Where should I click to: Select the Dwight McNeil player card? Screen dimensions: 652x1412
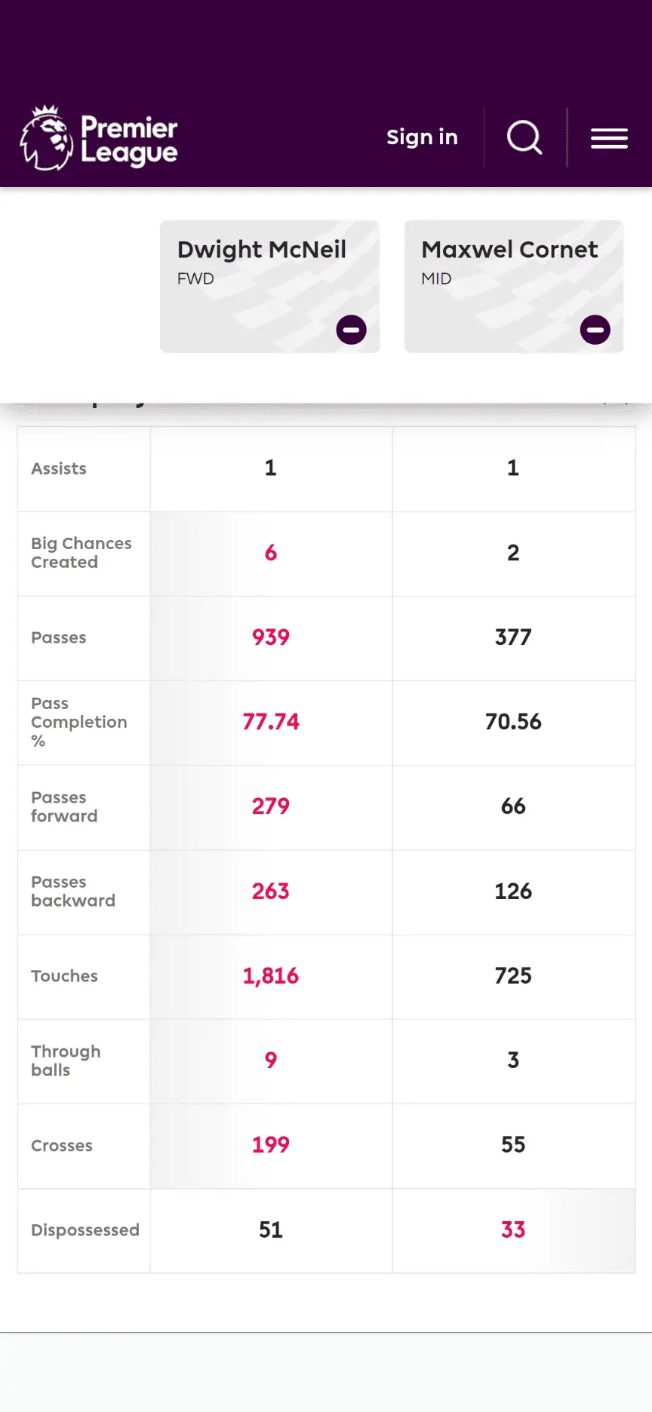tap(261, 260)
